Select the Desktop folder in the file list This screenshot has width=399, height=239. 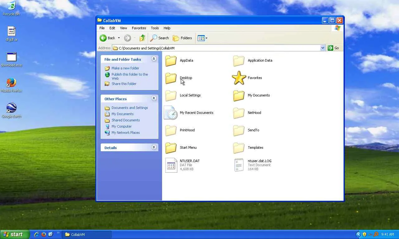coord(171,78)
